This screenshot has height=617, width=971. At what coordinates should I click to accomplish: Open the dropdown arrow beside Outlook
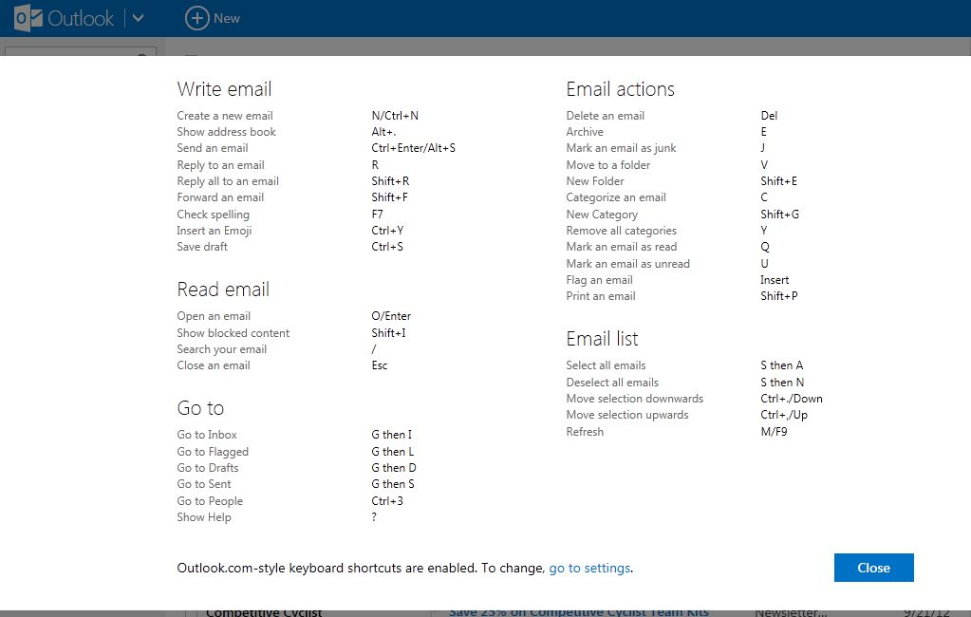click(138, 18)
